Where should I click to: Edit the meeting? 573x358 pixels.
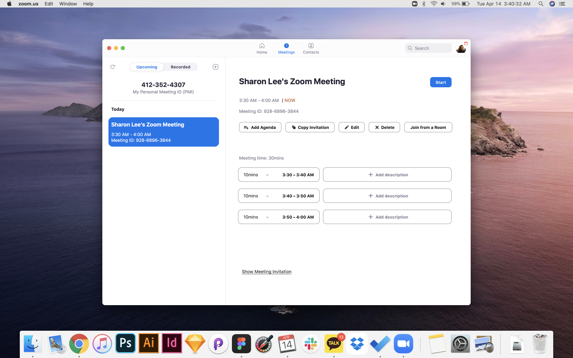pos(352,127)
